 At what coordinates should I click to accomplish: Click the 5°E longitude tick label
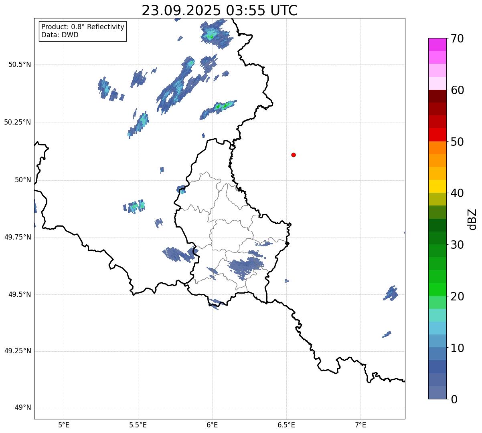point(64,425)
